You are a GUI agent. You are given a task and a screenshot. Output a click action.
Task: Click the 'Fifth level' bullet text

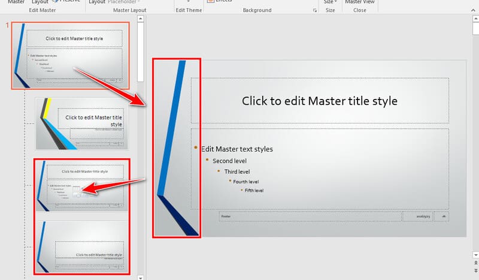[x=254, y=190]
